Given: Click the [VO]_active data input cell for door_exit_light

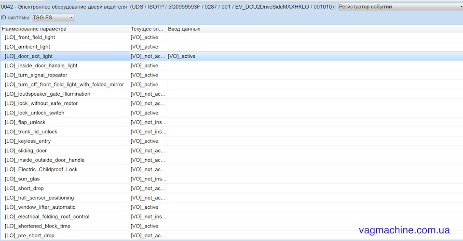Looking at the screenshot, I should click(315, 56).
